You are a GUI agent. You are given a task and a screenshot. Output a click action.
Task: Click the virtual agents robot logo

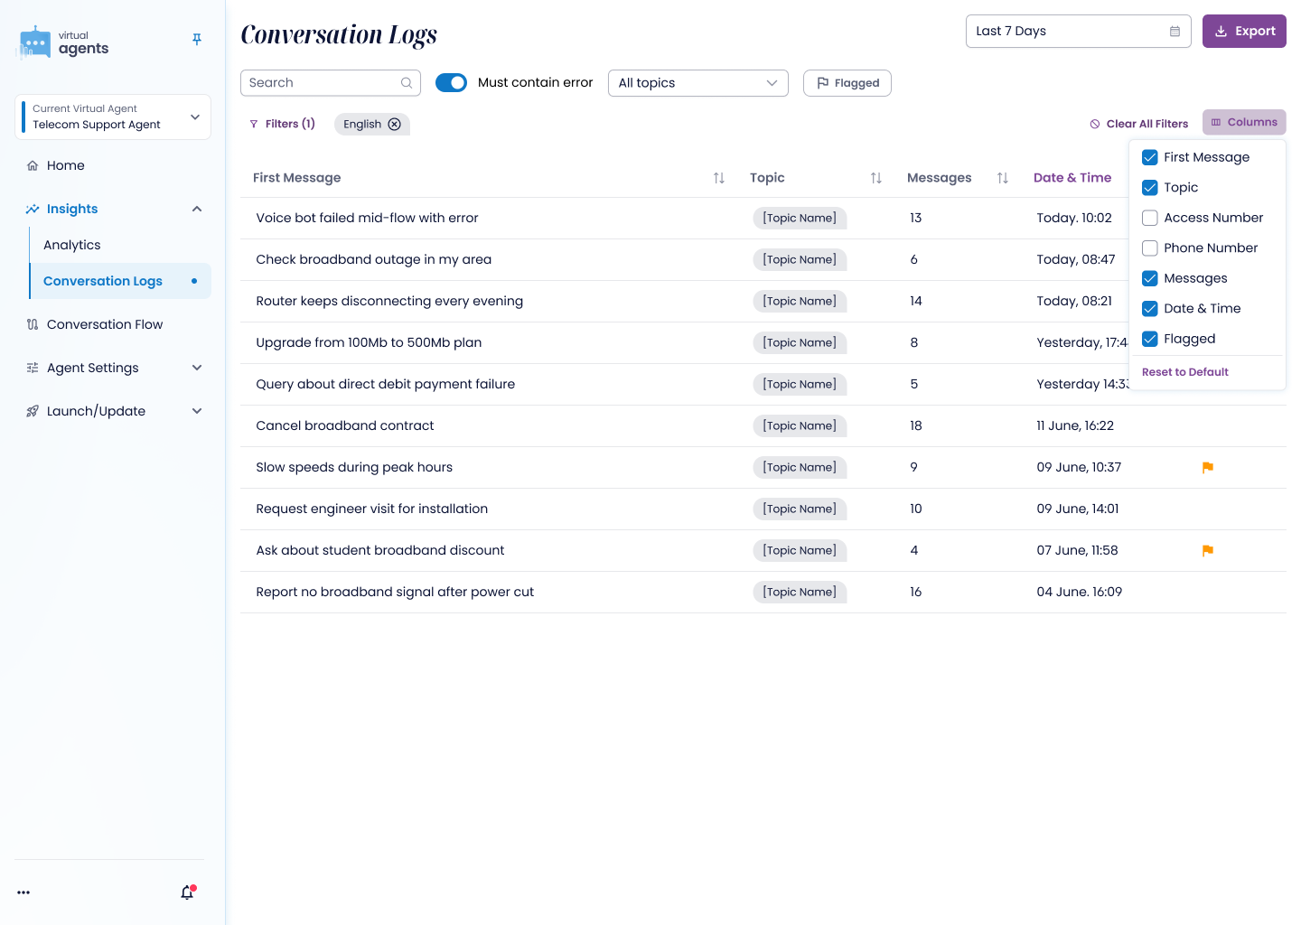click(34, 42)
